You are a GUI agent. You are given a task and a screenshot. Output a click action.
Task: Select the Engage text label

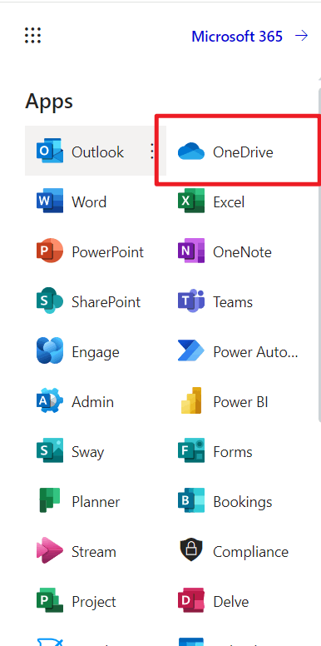coord(96,352)
